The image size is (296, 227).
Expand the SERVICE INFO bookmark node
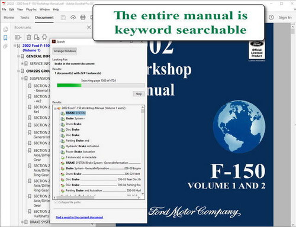tap(22, 64)
